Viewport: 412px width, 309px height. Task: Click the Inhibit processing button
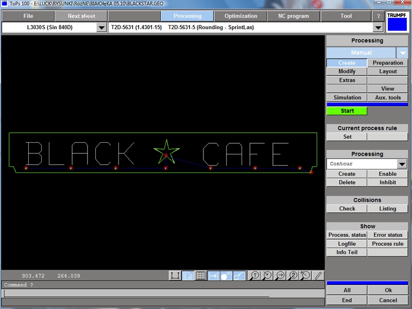(x=388, y=182)
